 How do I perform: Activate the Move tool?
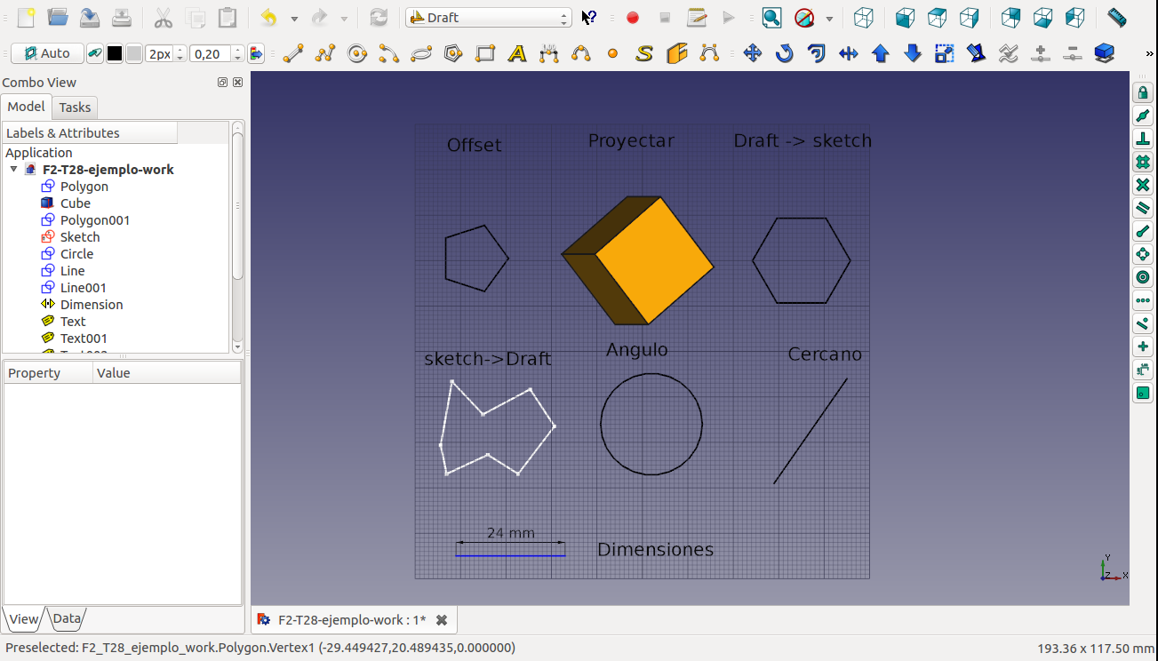[x=753, y=54]
